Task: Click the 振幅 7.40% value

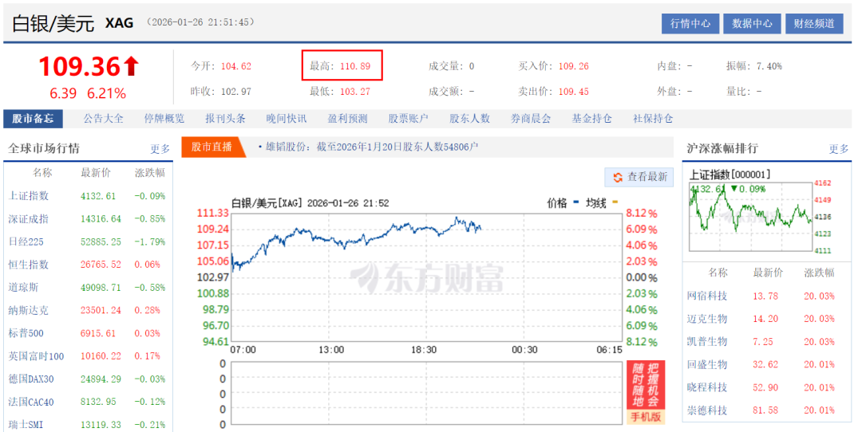Action: point(769,66)
